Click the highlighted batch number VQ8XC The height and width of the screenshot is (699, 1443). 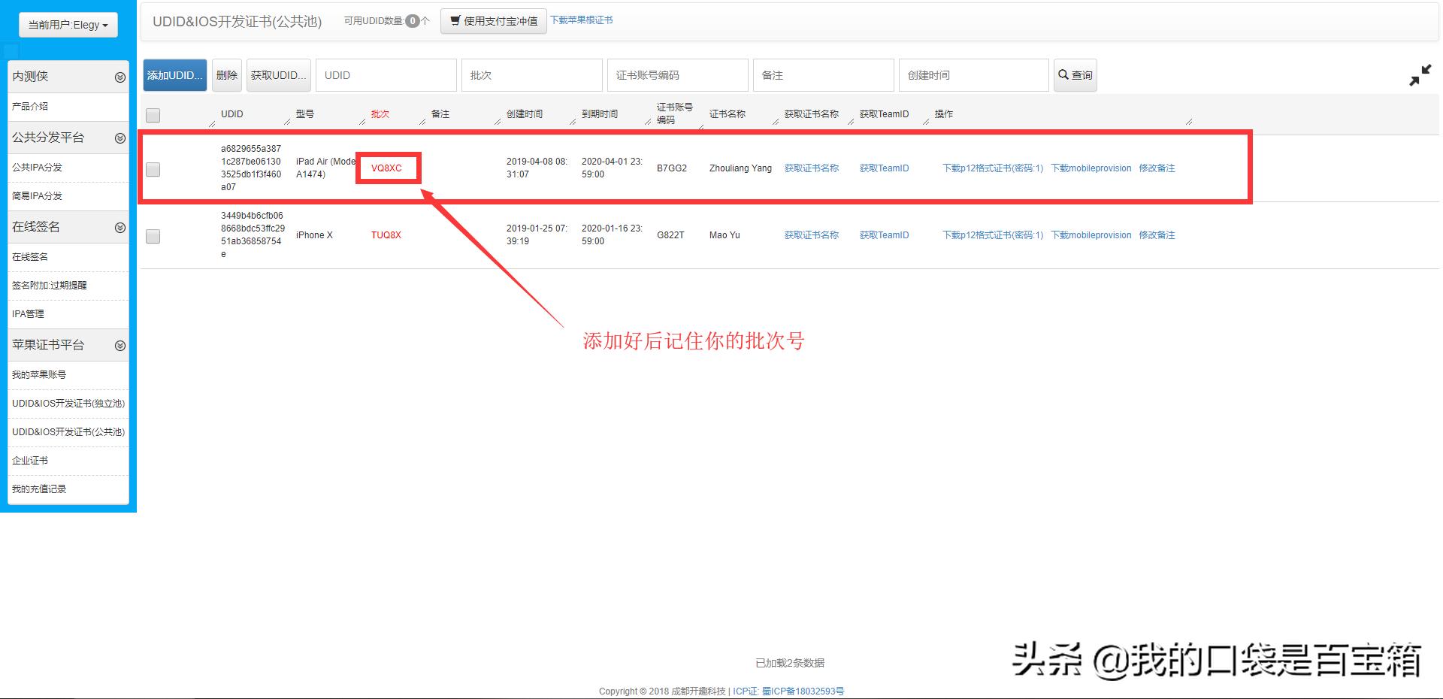388,168
